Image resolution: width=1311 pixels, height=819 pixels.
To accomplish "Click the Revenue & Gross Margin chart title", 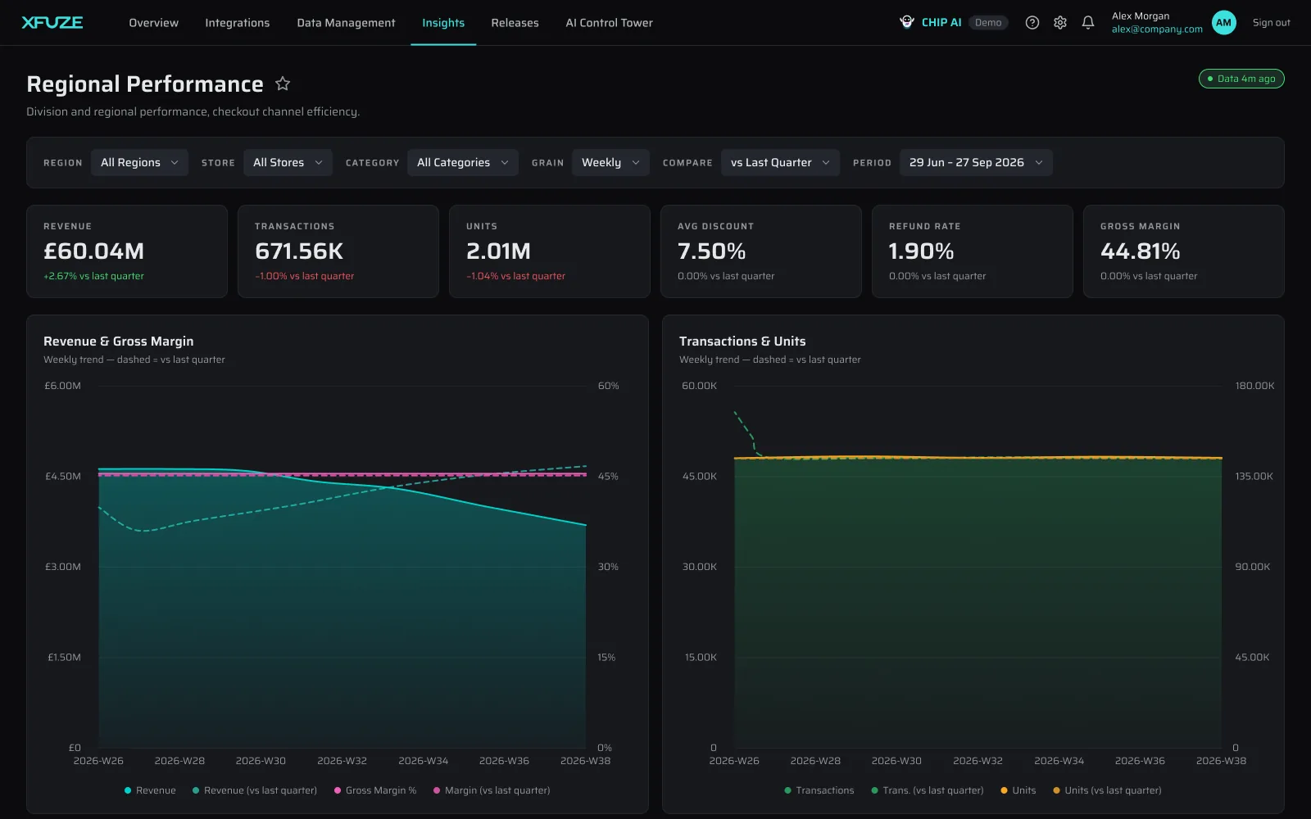I will 119,342.
